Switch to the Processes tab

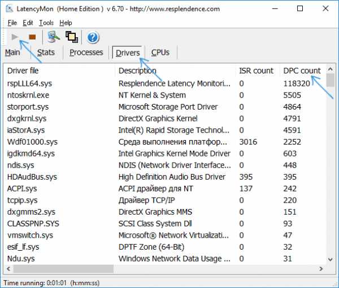[86, 53]
